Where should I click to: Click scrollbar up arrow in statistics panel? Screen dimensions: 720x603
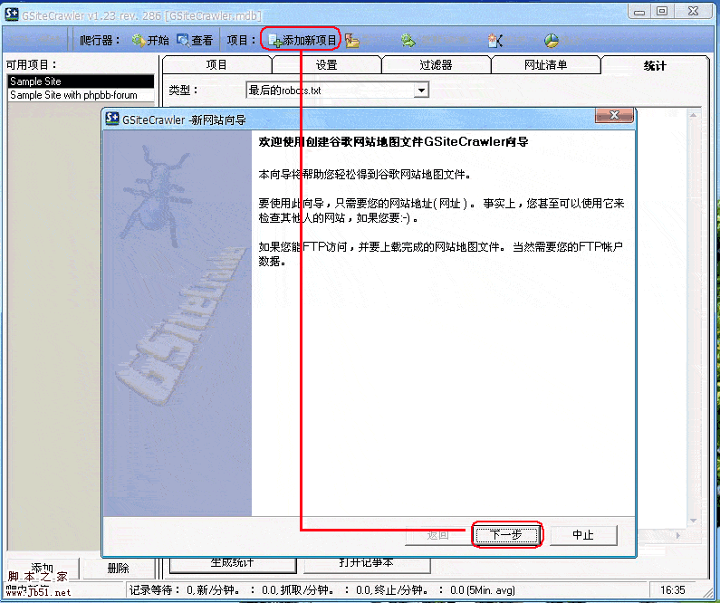pos(694,114)
